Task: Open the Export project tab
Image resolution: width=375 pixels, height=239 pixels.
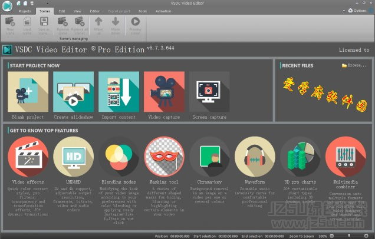Action: pyautogui.click(x=119, y=11)
